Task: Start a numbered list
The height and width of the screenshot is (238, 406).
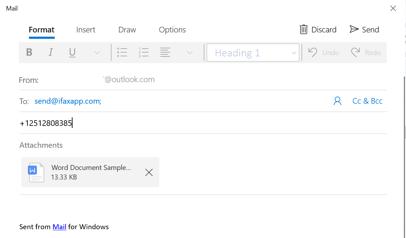Action: [x=144, y=52]
